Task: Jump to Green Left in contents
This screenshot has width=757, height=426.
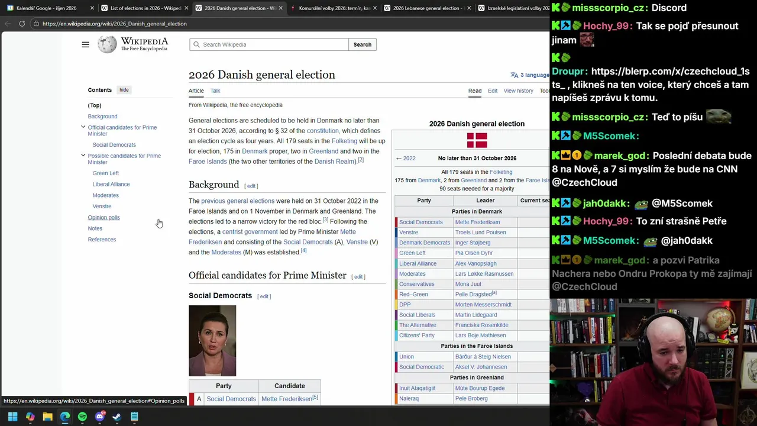Action: 106,173
